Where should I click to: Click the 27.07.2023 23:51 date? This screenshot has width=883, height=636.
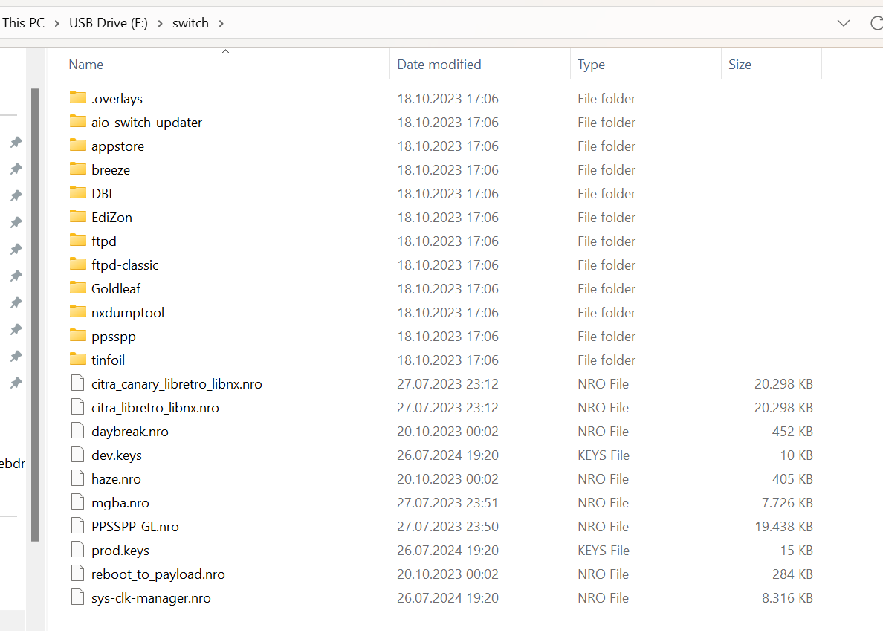pos(447,502)
